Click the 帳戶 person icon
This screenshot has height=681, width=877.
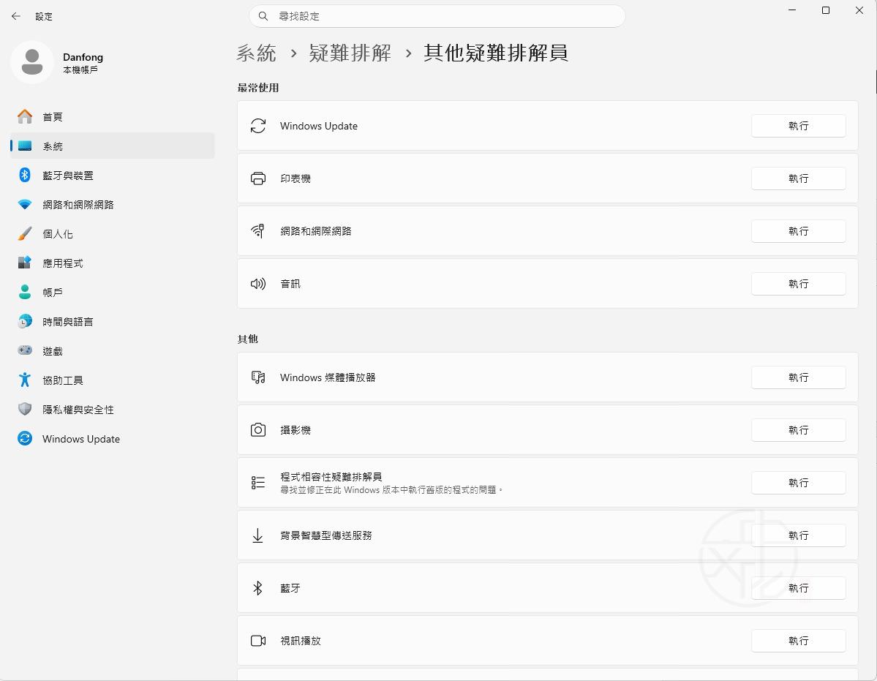[25, 292]
